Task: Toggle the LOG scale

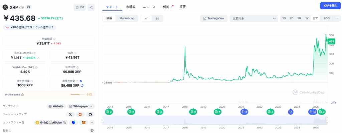Action: coord(327,19)
